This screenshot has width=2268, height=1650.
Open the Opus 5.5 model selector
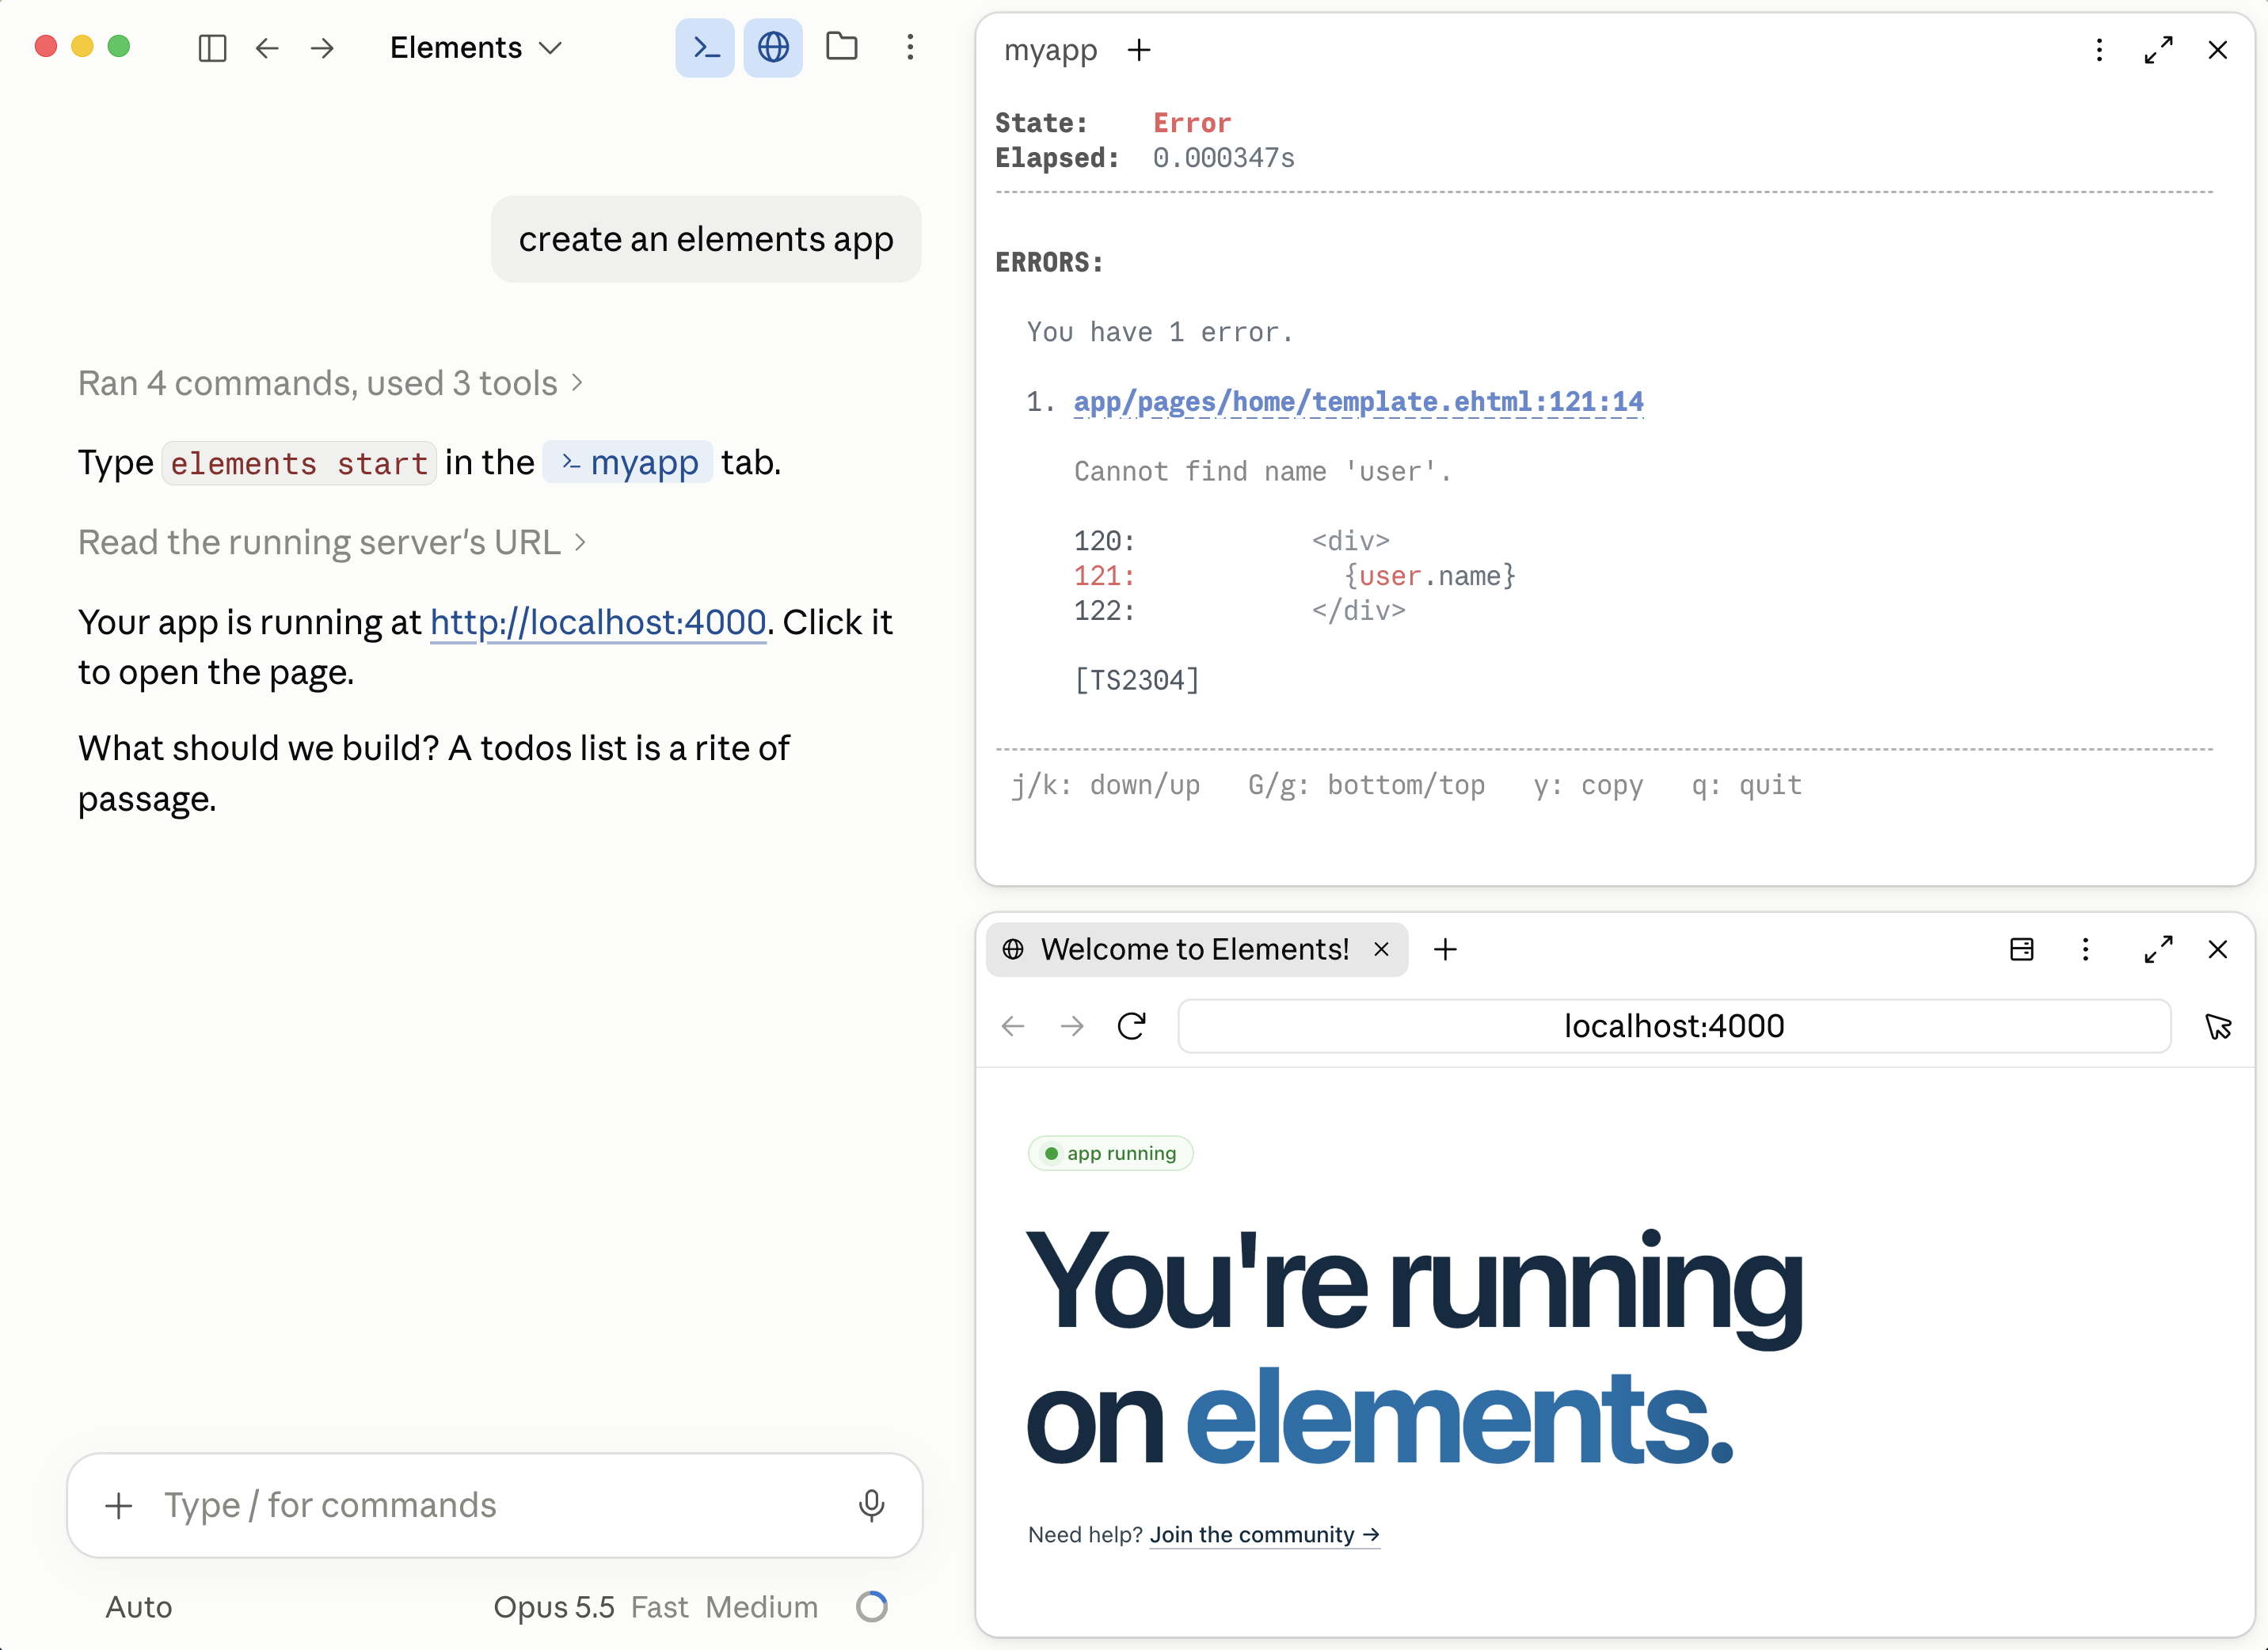[x=554, y=1607]
